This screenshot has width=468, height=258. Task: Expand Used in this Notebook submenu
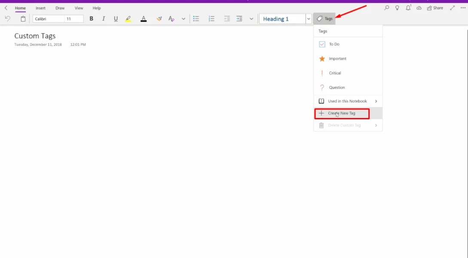[x=348, y=101]
